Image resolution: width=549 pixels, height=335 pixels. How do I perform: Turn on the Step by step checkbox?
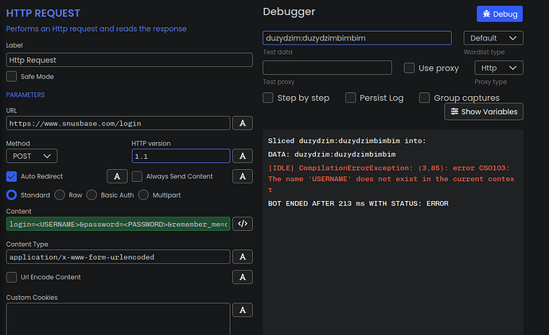tap(268, 98)
